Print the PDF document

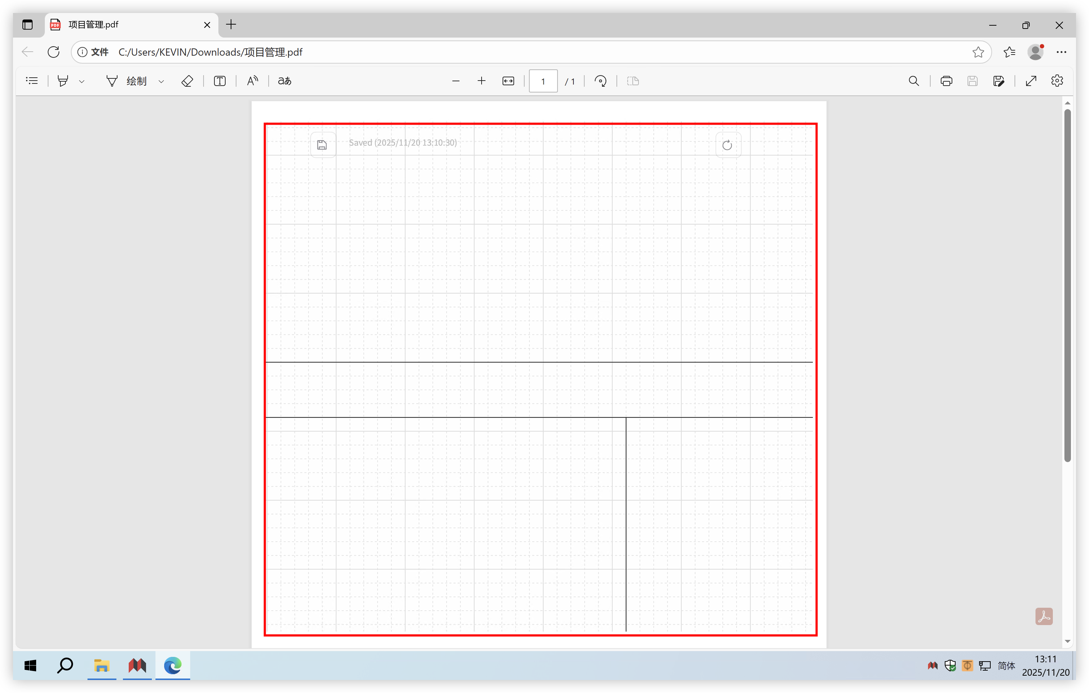tap(947, 81)
